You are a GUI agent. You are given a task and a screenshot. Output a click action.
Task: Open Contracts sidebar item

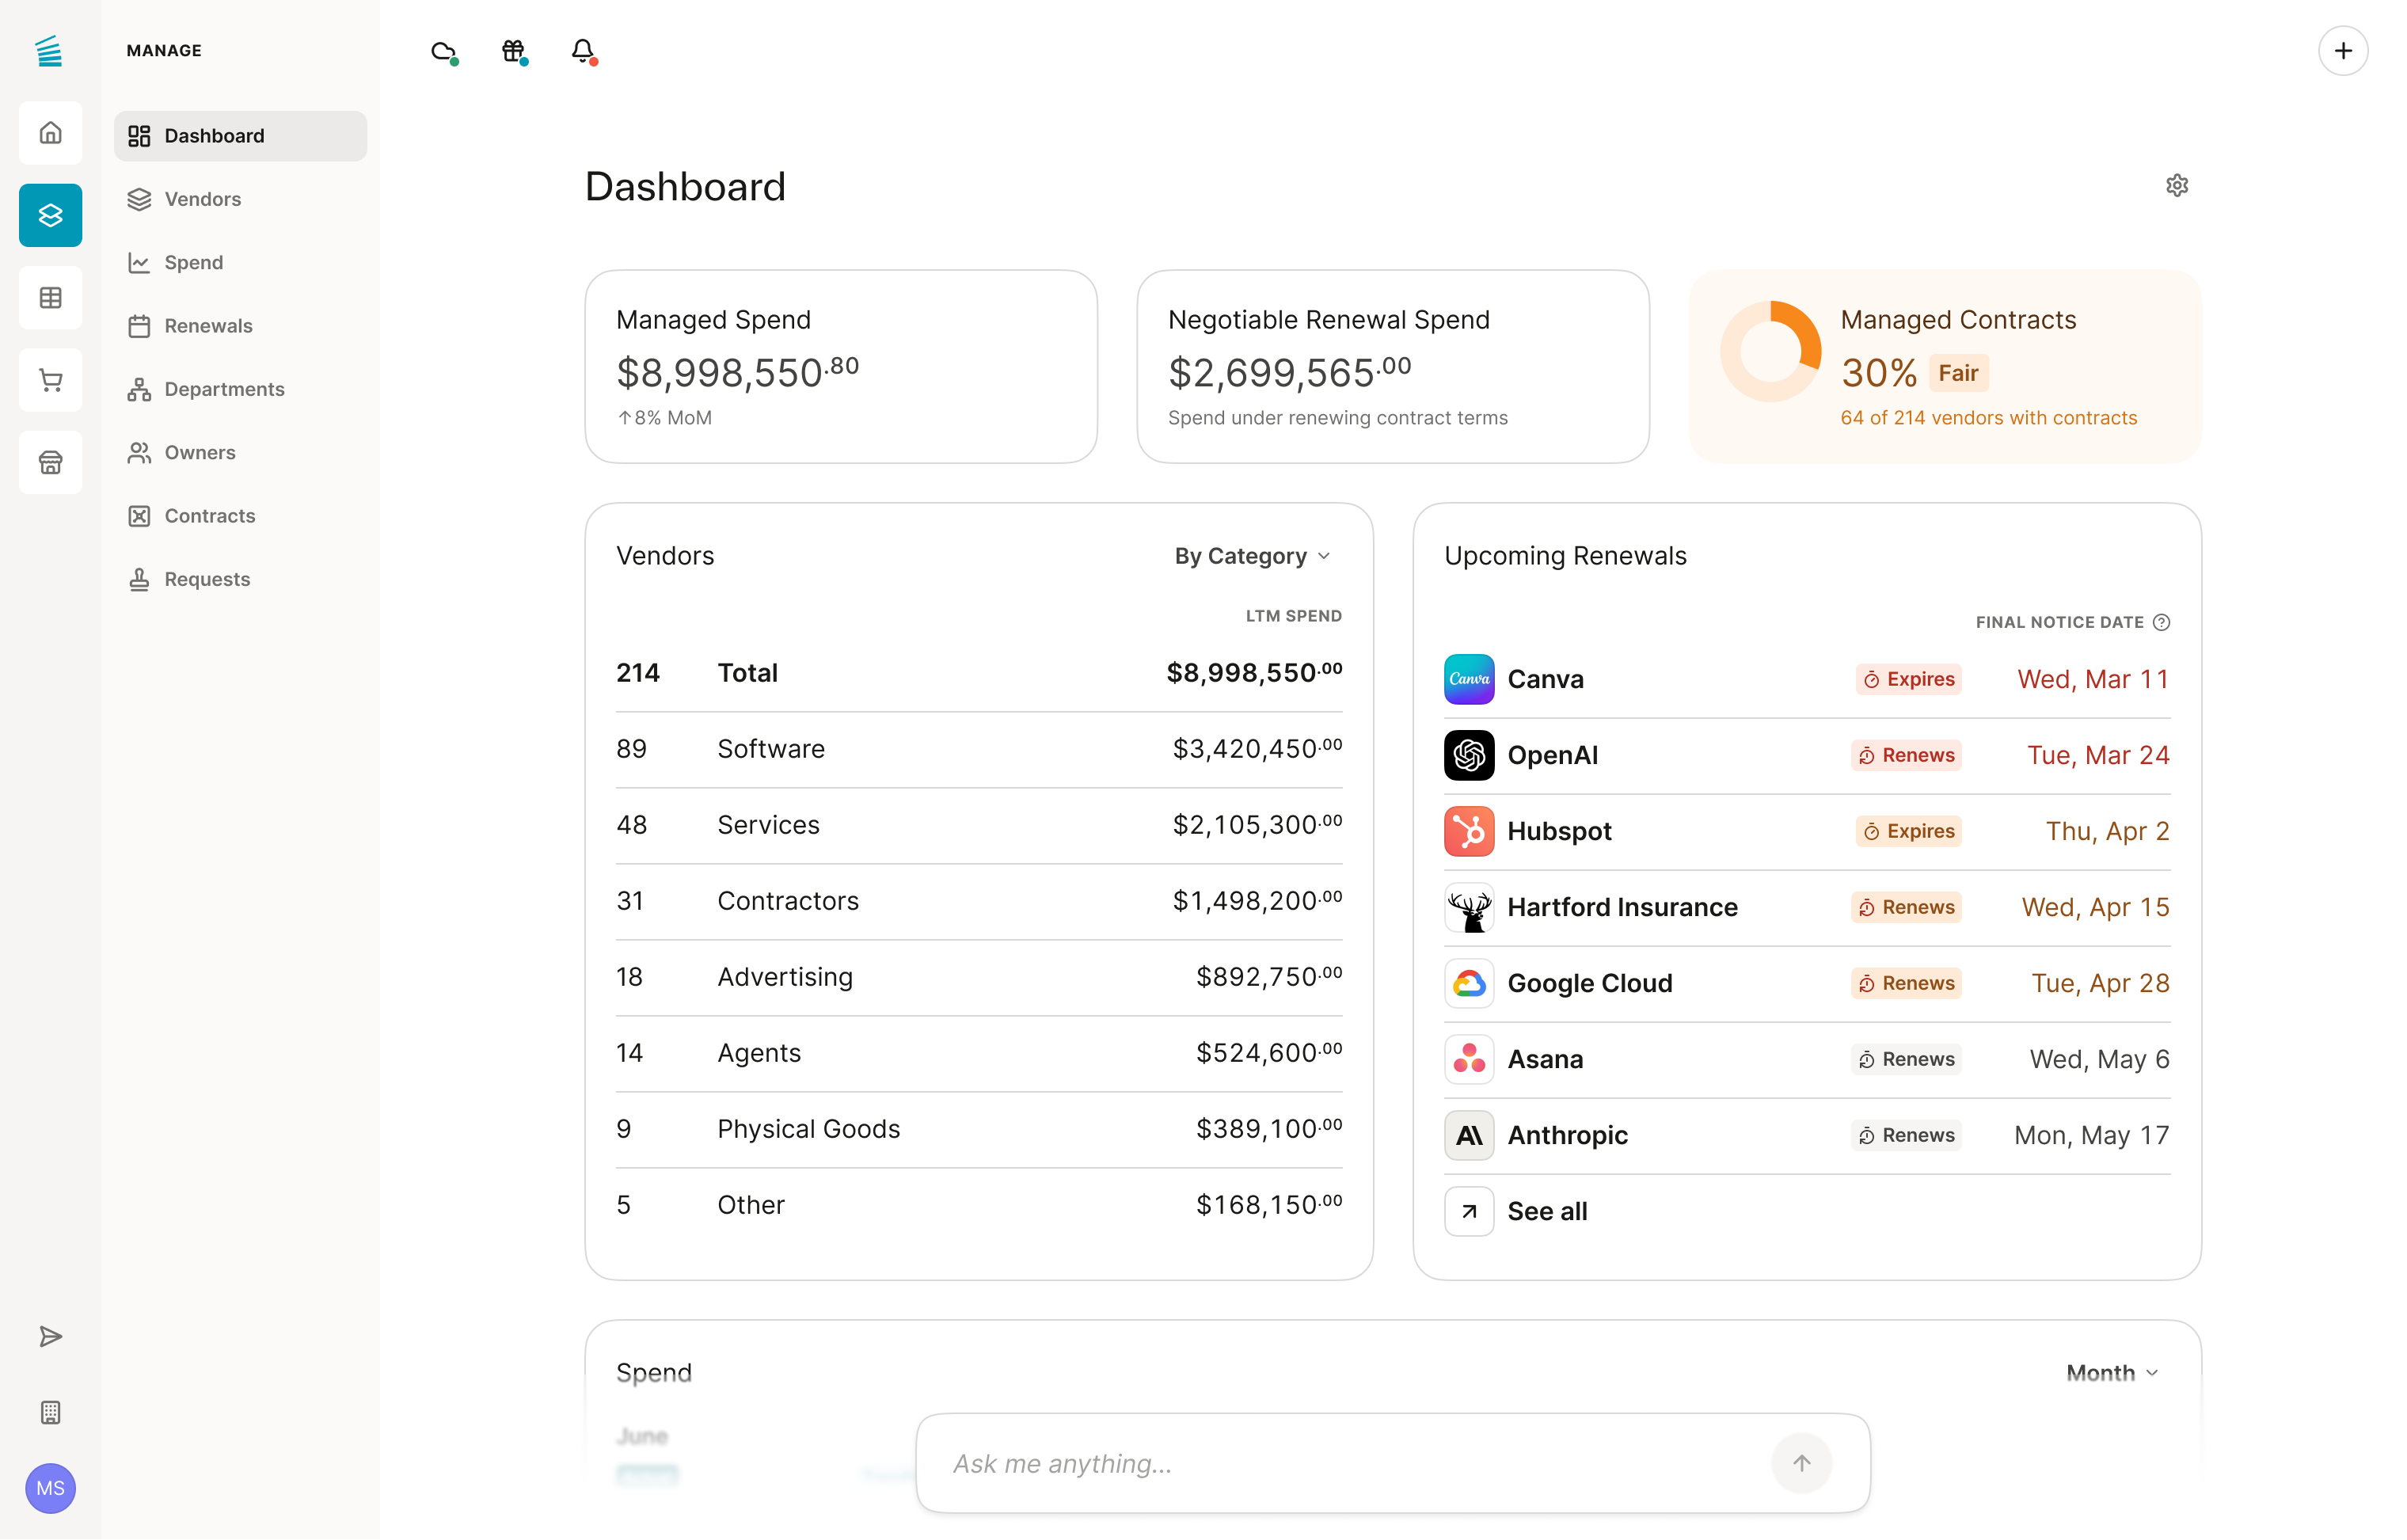[209, 516]
